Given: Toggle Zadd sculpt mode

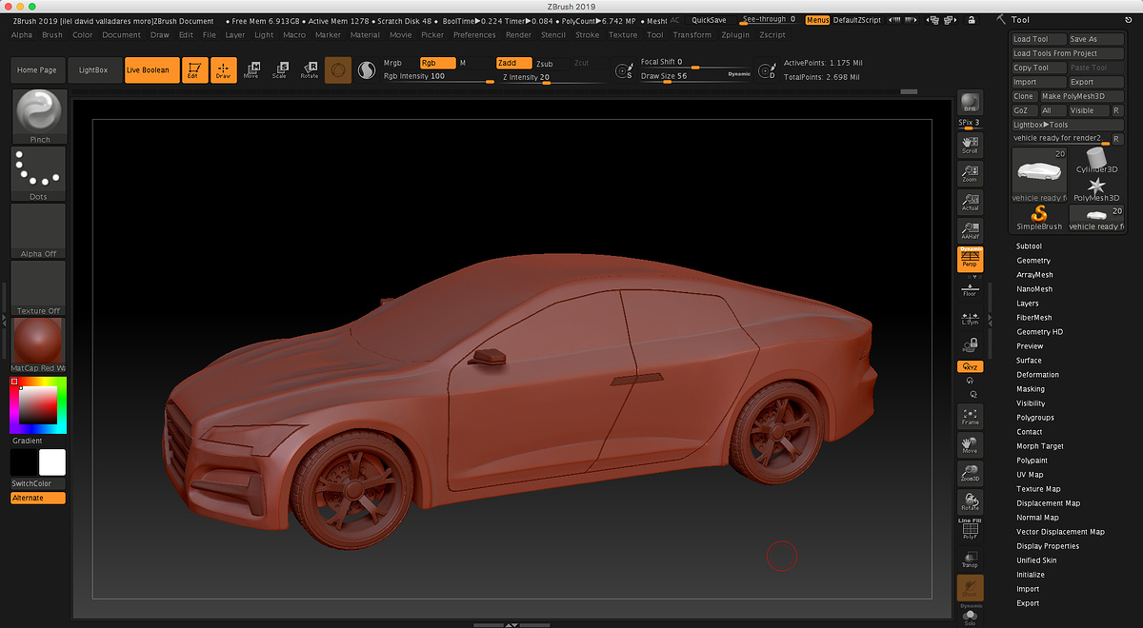Looking at the screenshot, I should tap(513, 63).
